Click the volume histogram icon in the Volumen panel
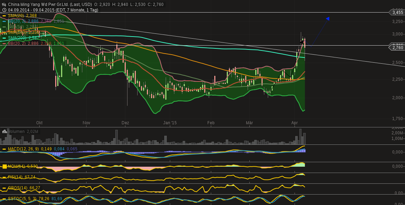405x205 pixels. click(4, 132)
